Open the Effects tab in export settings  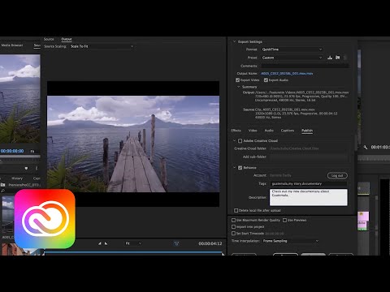[x=236, y=131]
